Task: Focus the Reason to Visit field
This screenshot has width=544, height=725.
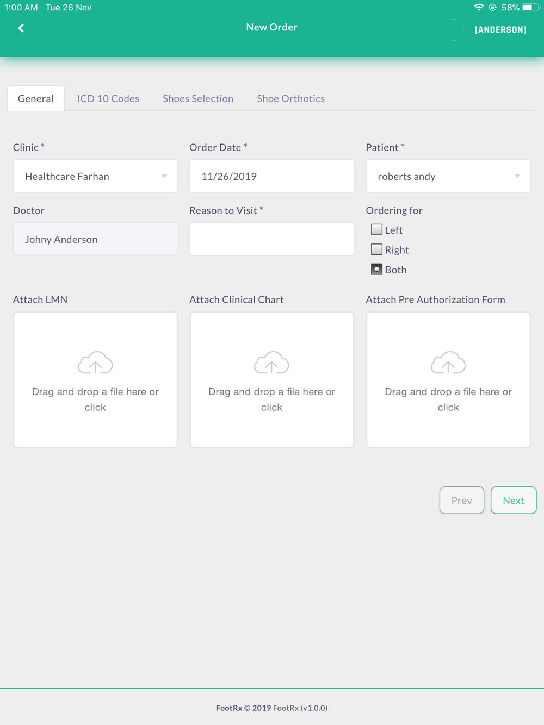Action: 271,239
